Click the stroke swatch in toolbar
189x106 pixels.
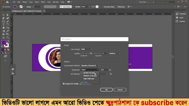(x=7, y=45)
